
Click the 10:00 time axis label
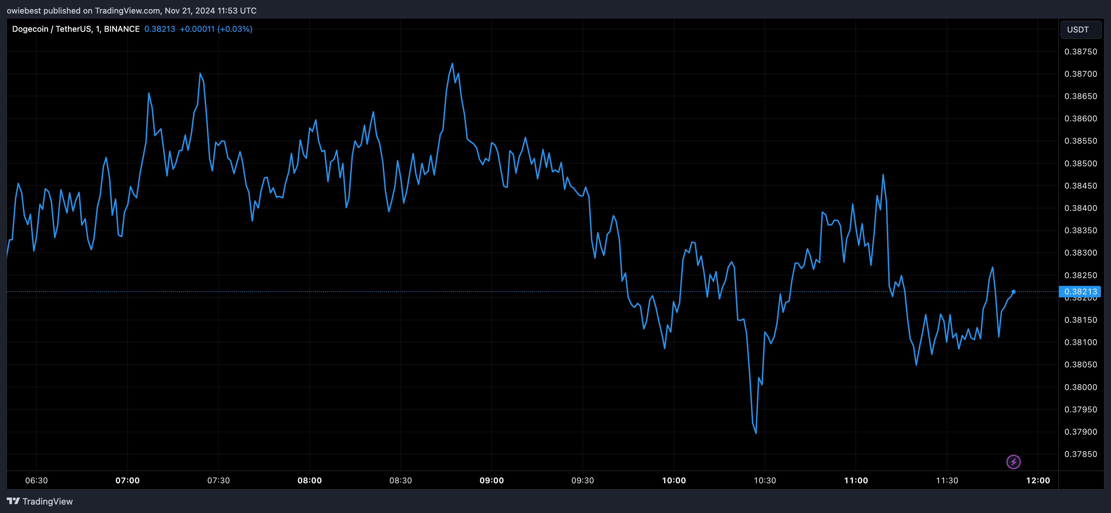pyautogui.click(x=674, y=480)
